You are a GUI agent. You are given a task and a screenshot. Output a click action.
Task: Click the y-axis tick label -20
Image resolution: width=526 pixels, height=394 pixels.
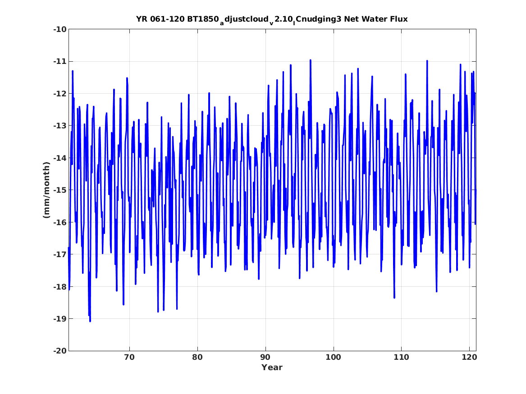point(59,351)
